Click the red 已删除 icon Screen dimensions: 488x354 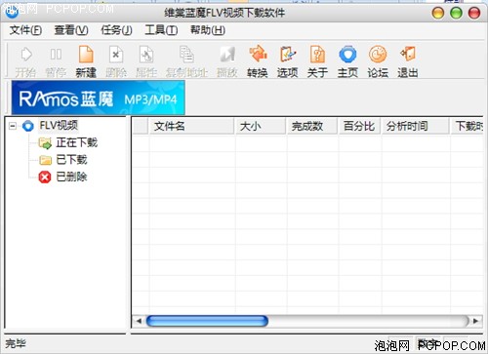pyautogui.click(x=45, y=177)
